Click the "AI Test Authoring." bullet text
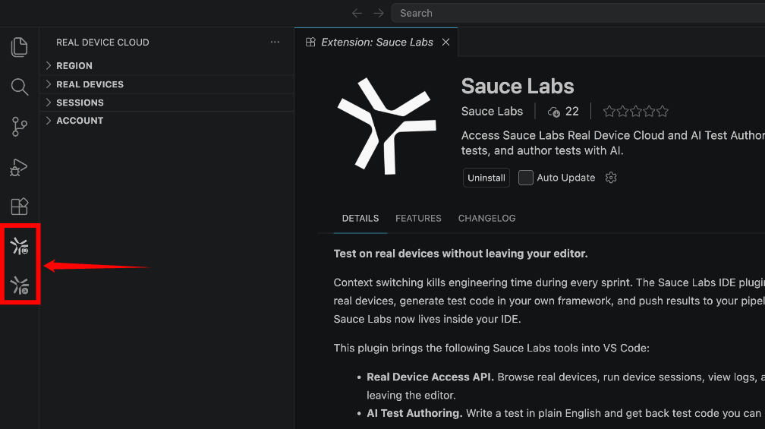 [414, 413]
